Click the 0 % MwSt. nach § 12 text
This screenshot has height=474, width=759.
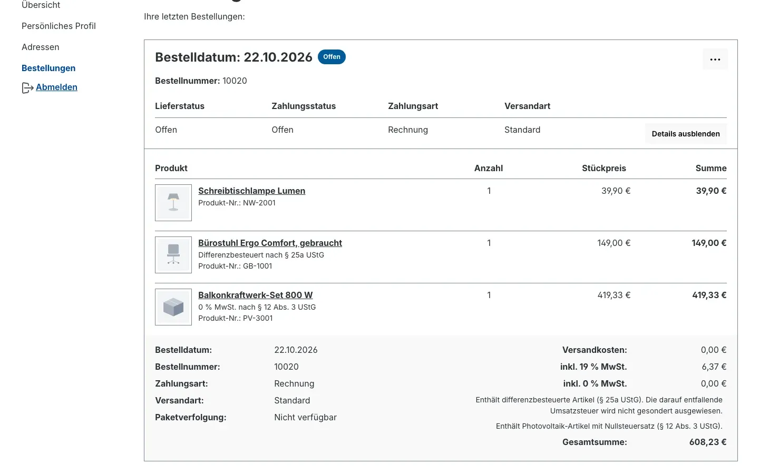(257, 307)
